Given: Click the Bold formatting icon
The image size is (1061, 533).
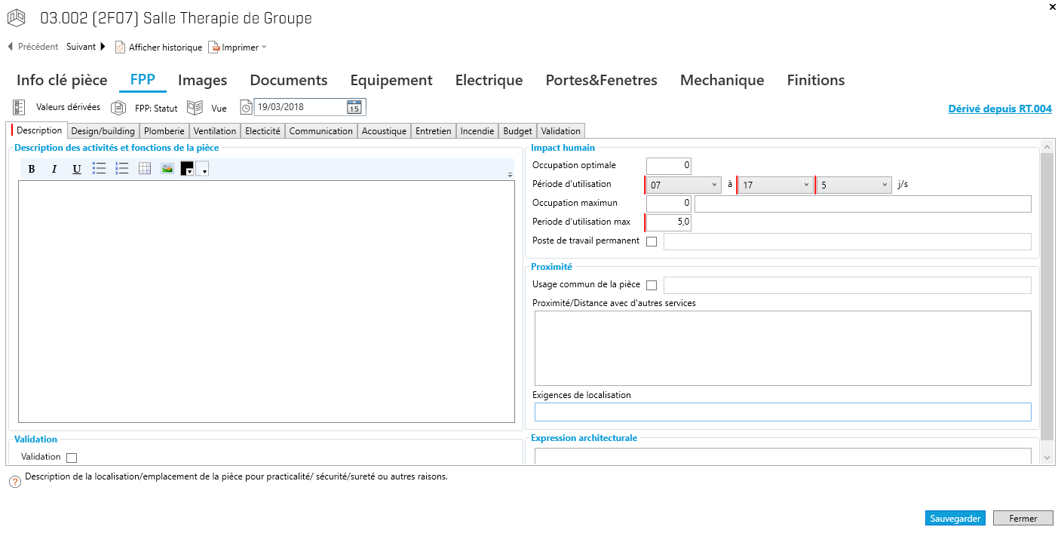Looking at the screenshot, I should (32, 169).
